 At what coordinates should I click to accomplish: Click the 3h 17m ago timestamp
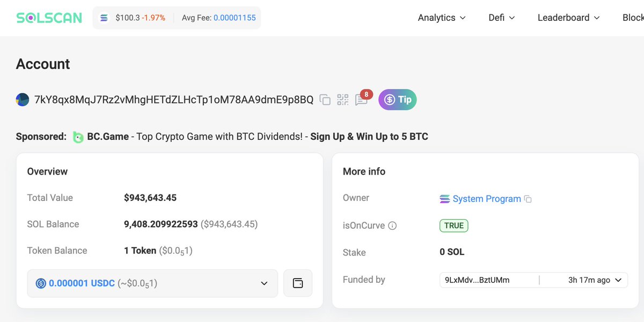(x=589, y=280)
